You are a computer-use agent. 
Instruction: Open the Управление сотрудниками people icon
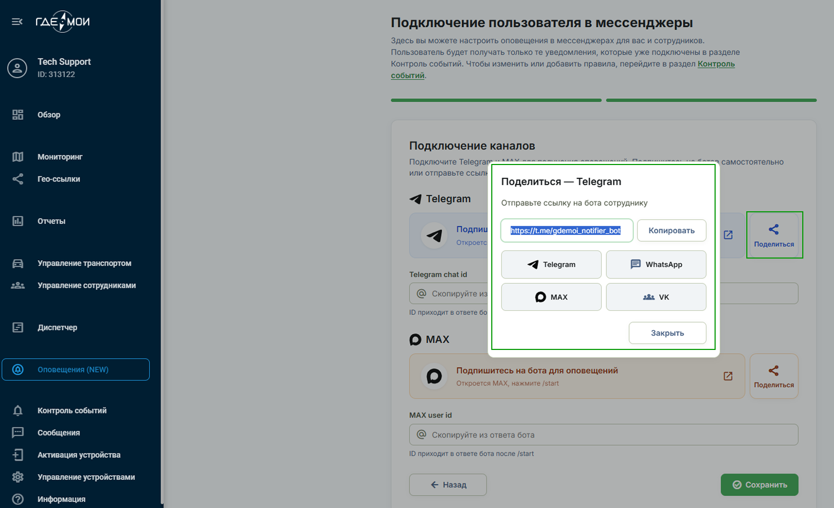[18, 285]
